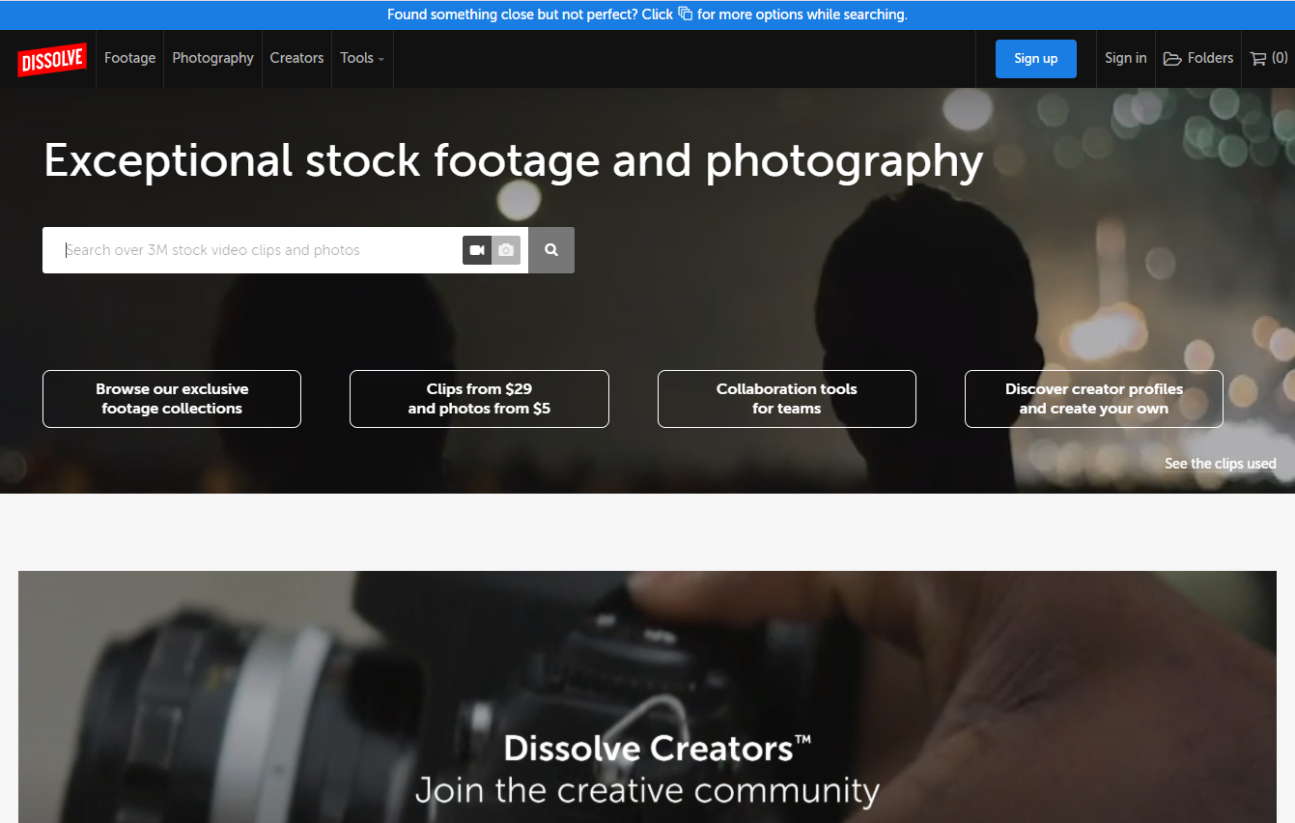The width and height of the screenshot is (1295, 823).
Task: Click the open folder icon
Action: [x=1172, y=59]
